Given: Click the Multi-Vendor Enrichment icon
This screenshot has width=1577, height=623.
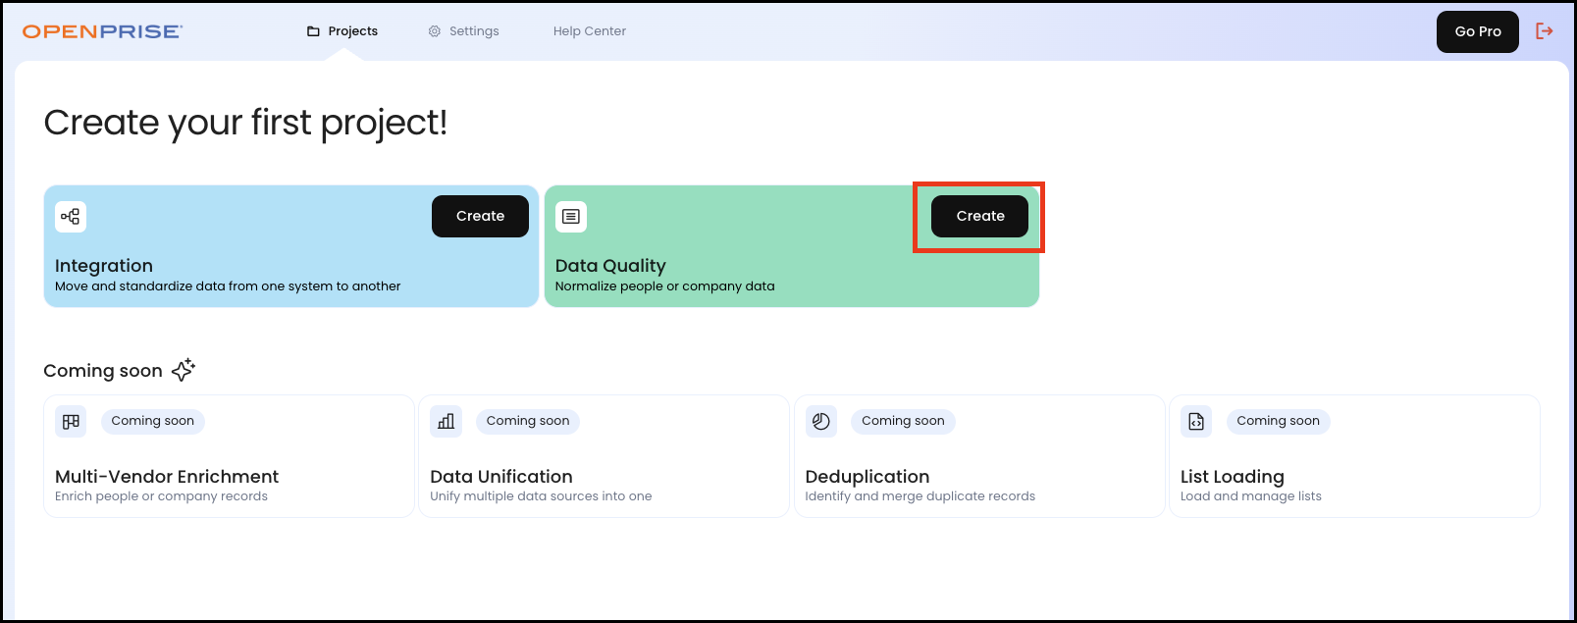Looking at the screenshot, I should coord(71,422).
